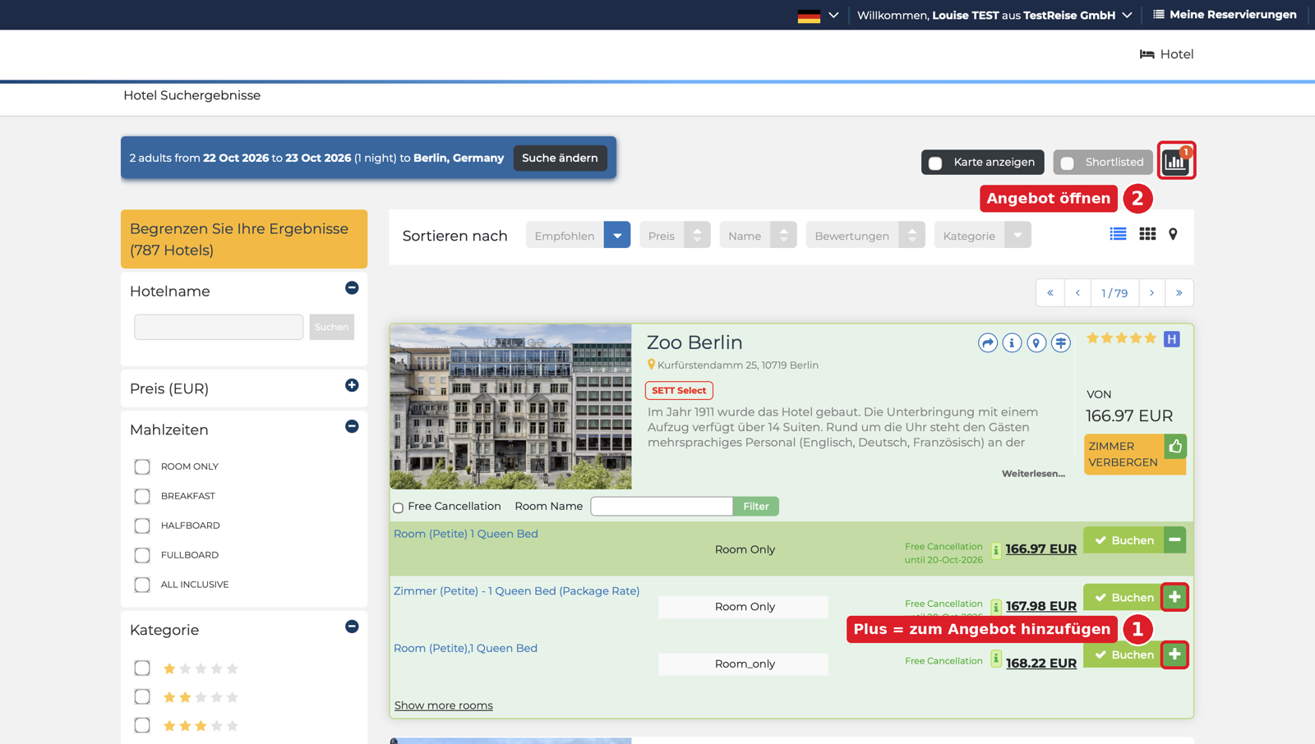Click the Suche ändern button

coord(561,158)
